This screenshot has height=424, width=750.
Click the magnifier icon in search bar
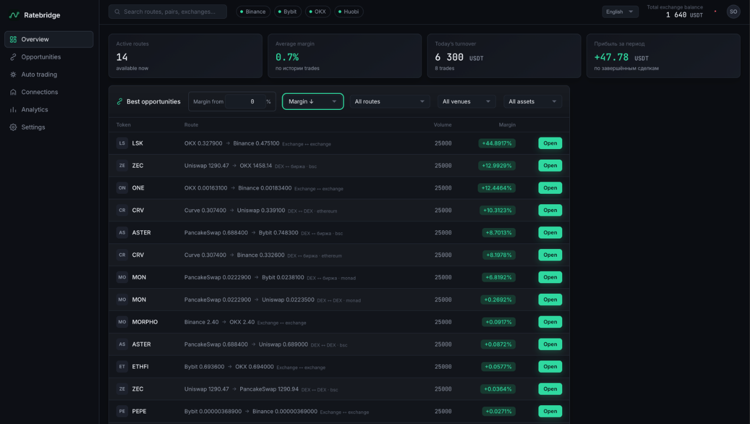pyautogui.click(x=117, y=12)
